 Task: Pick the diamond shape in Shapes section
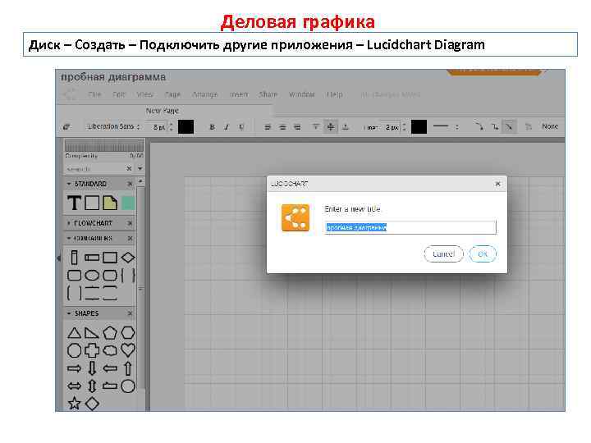click(92, 404)
